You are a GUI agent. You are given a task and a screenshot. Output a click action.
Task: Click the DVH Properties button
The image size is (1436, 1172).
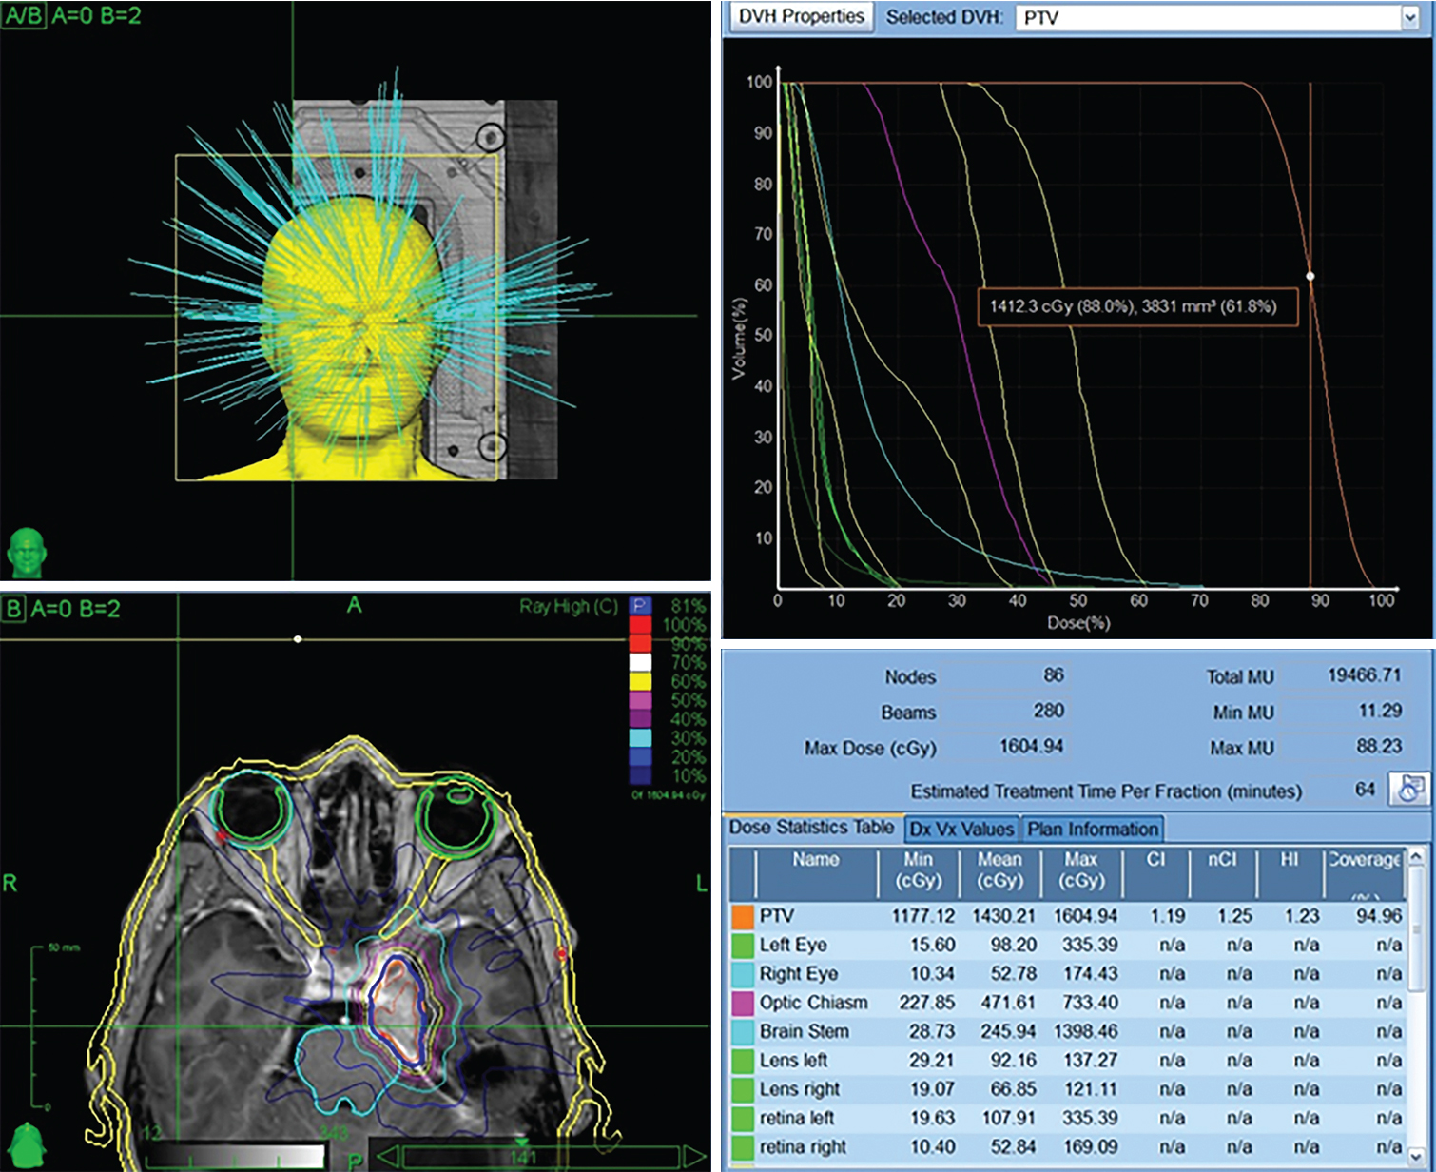click(801, 17)
